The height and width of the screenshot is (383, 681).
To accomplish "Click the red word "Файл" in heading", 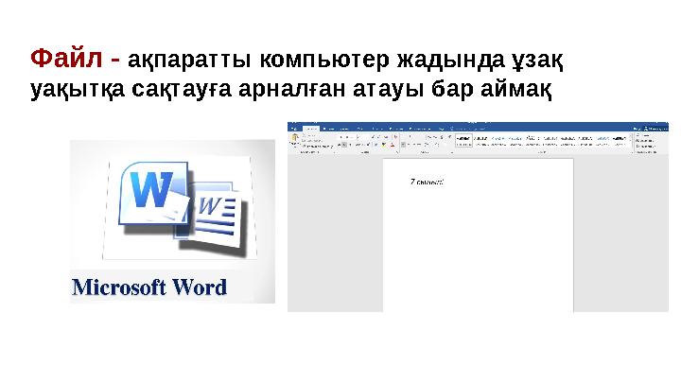I will (66, 58).
